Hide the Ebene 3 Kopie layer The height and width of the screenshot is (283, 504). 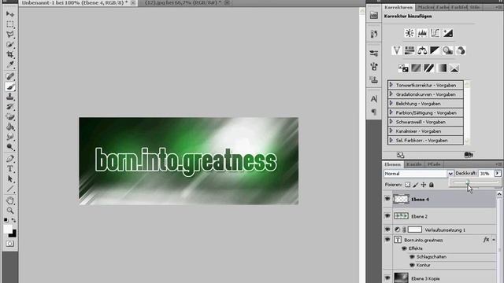tap(387, 277)
